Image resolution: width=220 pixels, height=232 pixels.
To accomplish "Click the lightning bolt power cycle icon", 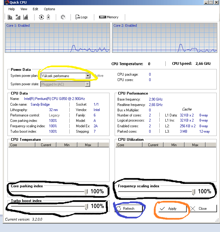I will (x=41, y=17).
